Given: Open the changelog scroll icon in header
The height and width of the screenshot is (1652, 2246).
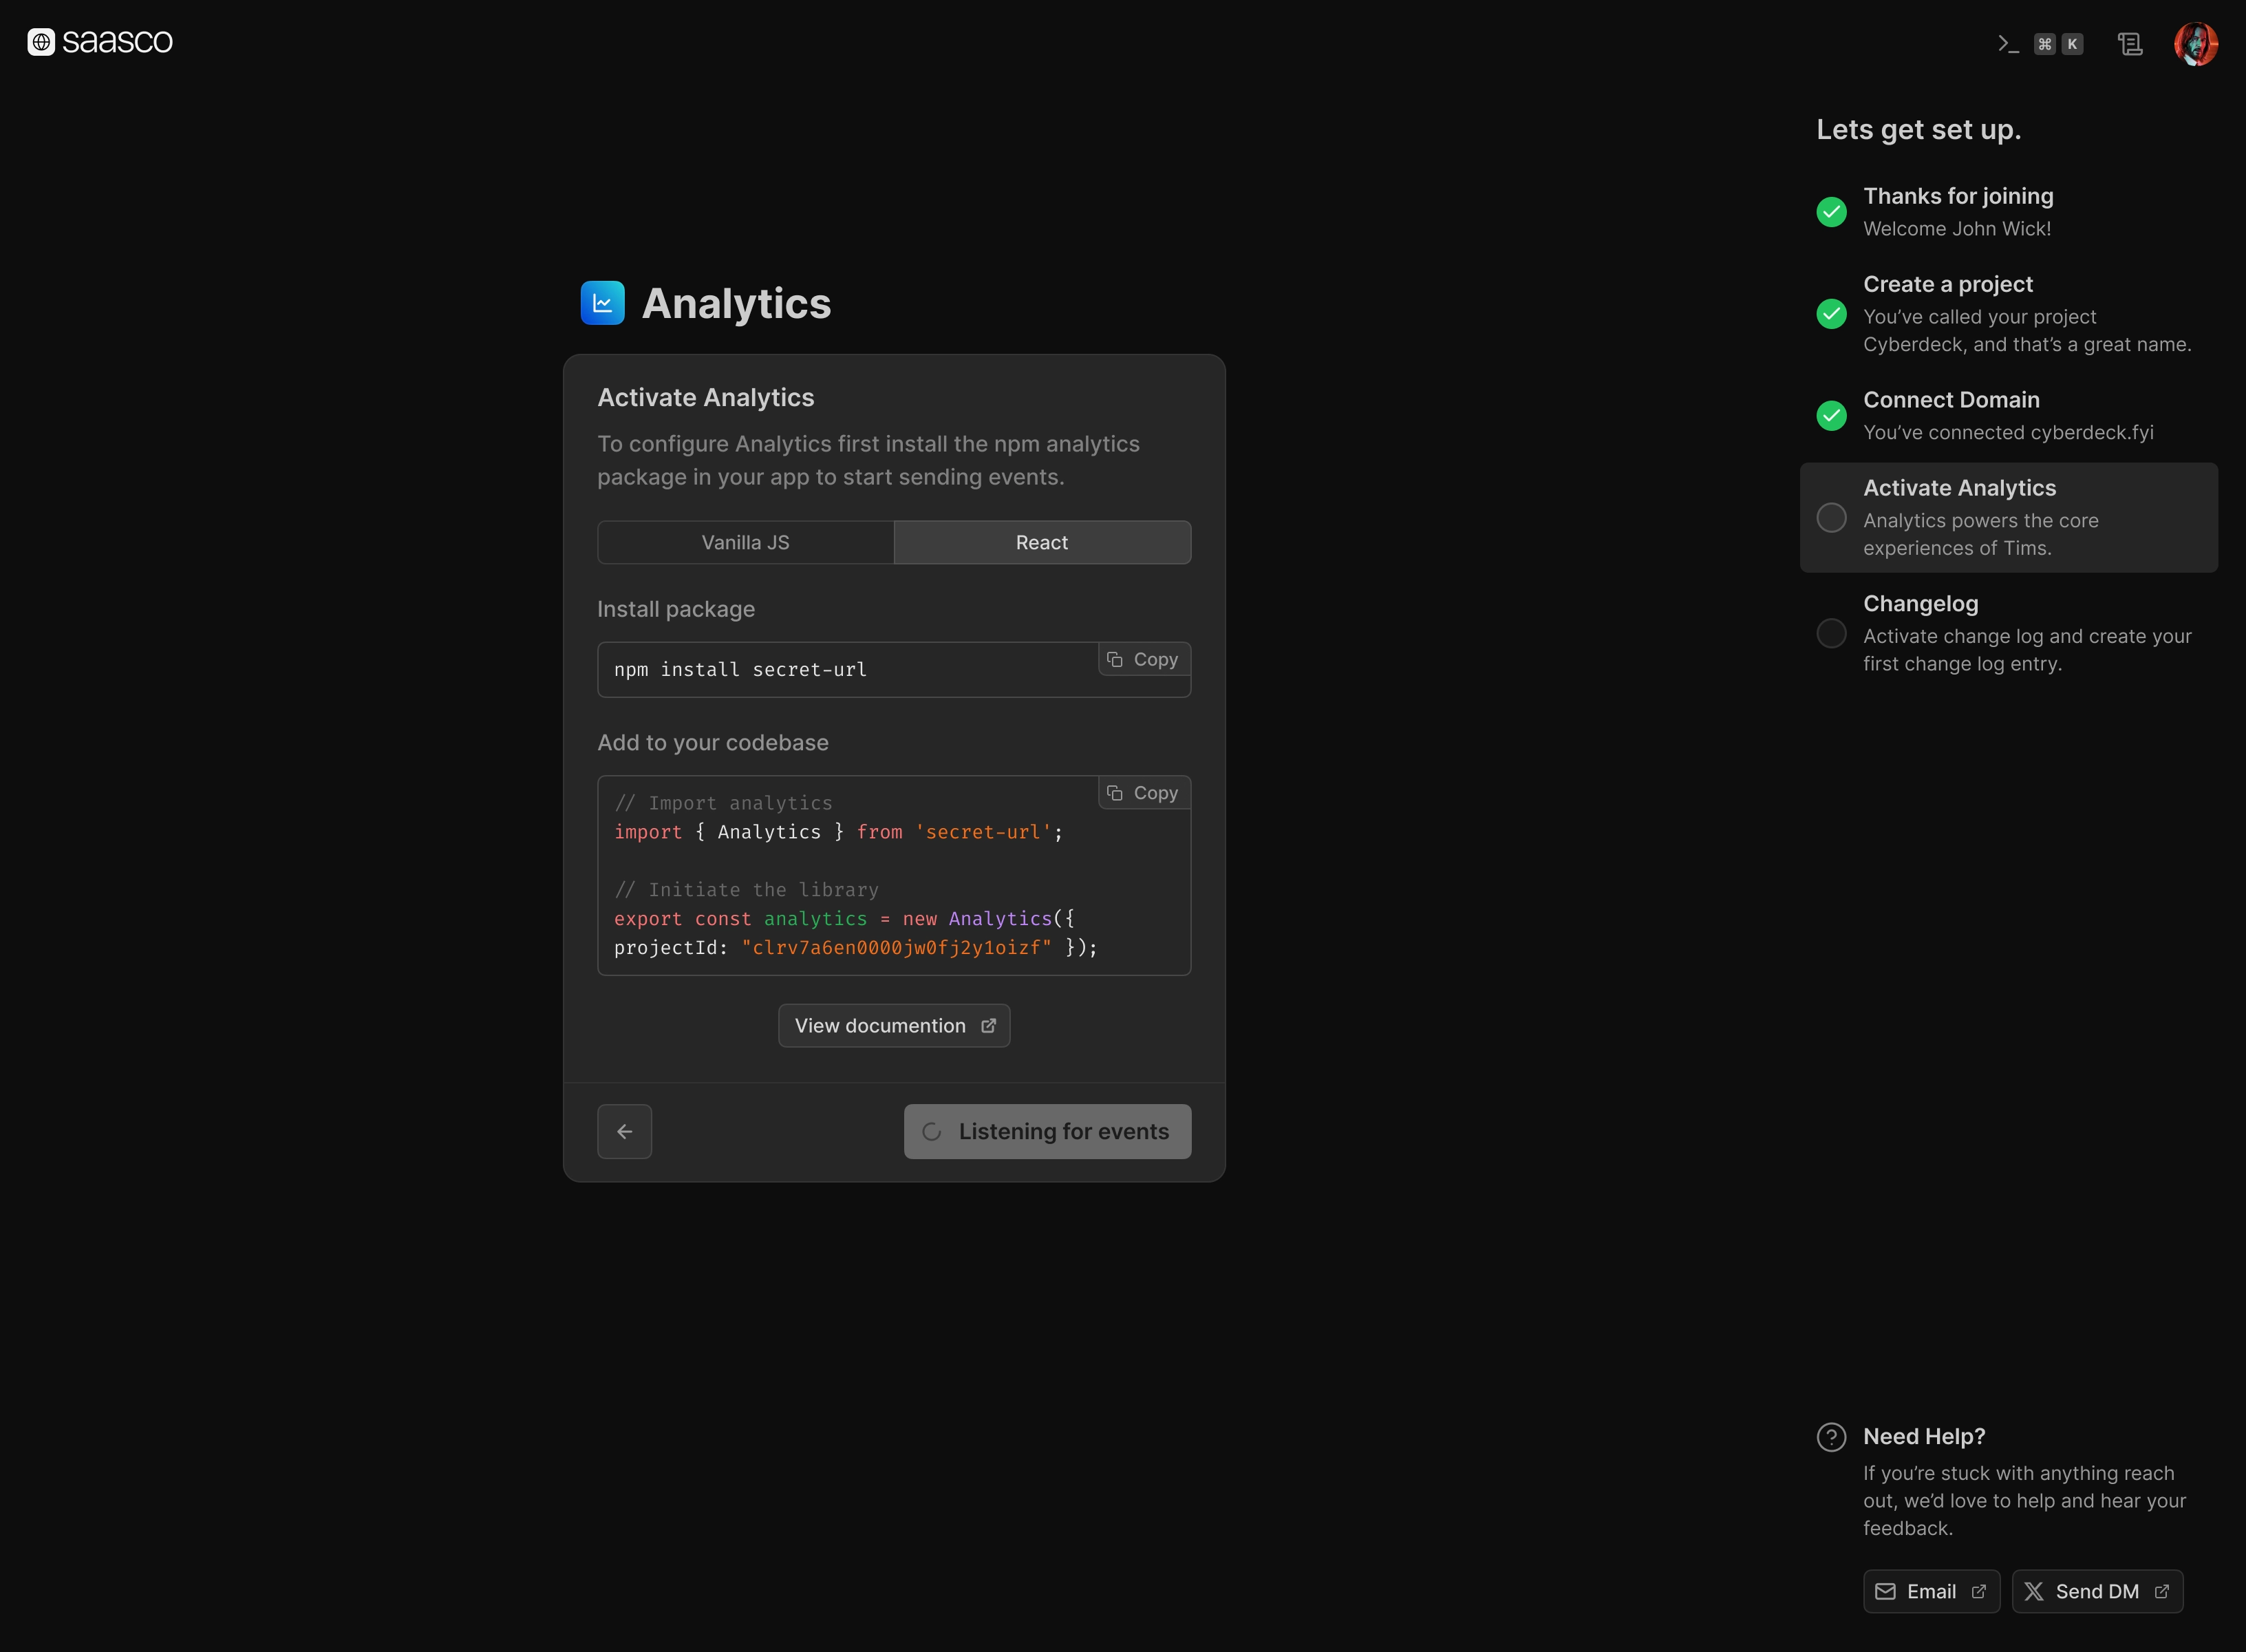Looking at the screenshot, I should 2130,44.
